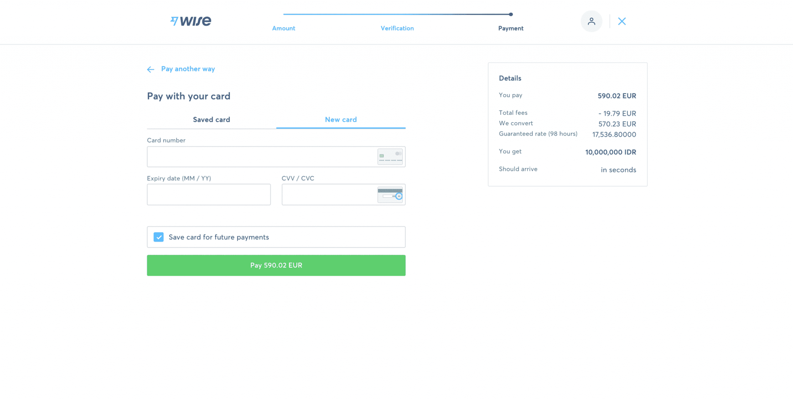Click the CVV card icon
793x399 pixels.
pyautogui.click(x=390, y=195)
